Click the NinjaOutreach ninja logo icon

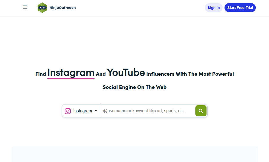pyautogui.click(x=42, y=8)
